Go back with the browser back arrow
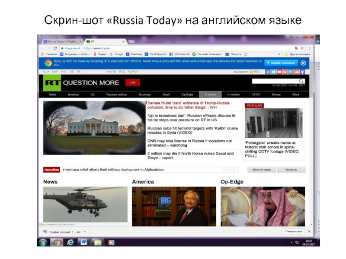The width and height of the screenshot is (346, 259). pyautogui.click(x=43, y=48)
